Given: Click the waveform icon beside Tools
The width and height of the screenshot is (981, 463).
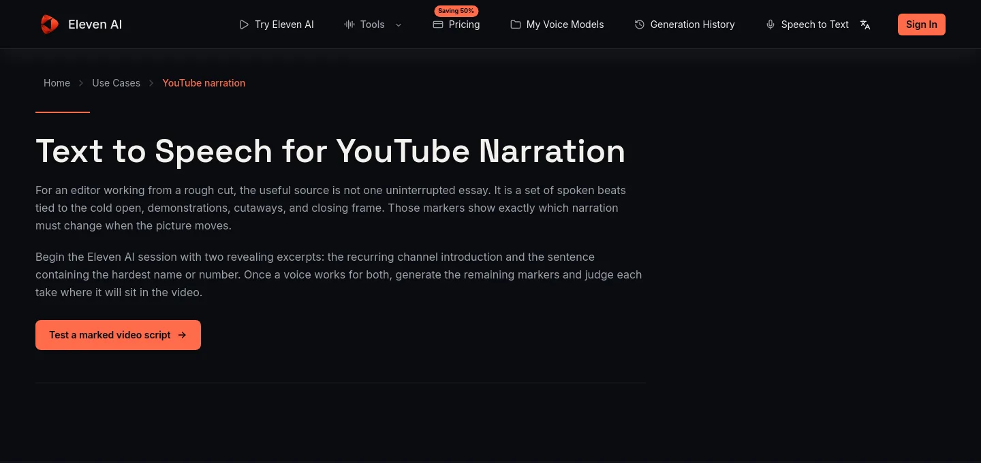Looking at the screenshot, I should pyautogui.click(x=349, y=25).
